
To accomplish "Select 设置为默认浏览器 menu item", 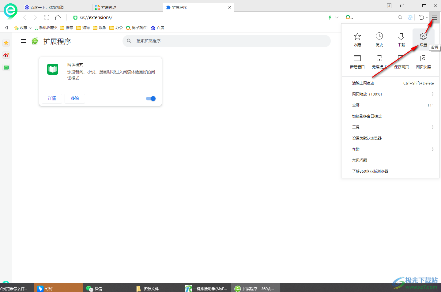I will click(x=390, y=138).
